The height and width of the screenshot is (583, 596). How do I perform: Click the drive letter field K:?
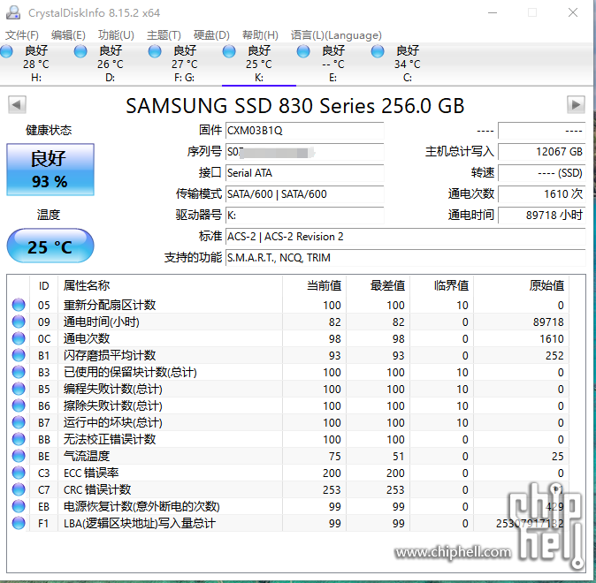304,216
